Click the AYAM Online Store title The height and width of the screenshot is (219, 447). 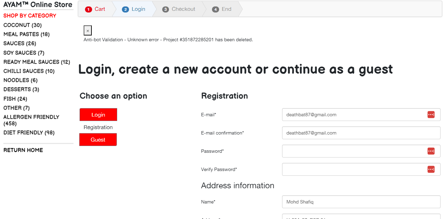tap(38, 4)
